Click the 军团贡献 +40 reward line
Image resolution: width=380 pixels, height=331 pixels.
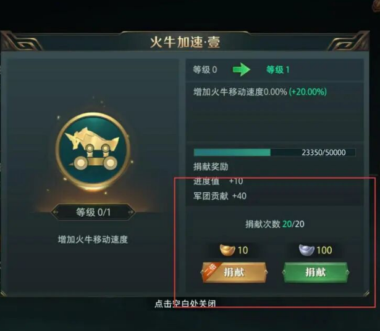(x=220, y=196)
